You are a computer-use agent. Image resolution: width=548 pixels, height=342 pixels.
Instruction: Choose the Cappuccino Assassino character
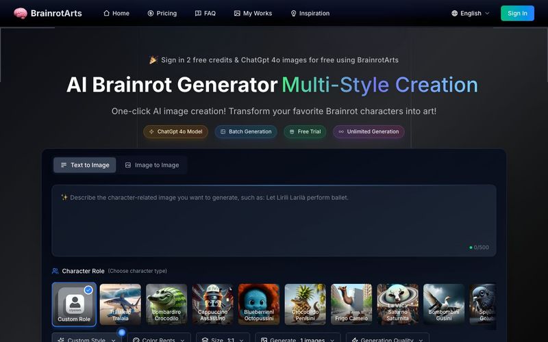click(x=212, y=304)
